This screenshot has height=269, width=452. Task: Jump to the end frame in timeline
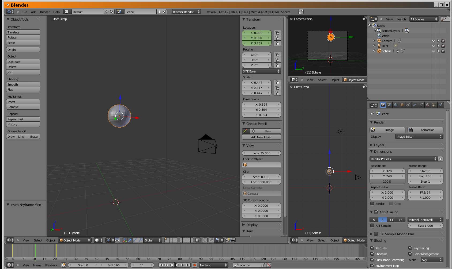[188, 265]
